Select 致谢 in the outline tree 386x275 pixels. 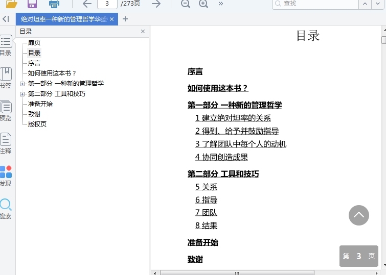pyautogui.click(x=34, y=114)
